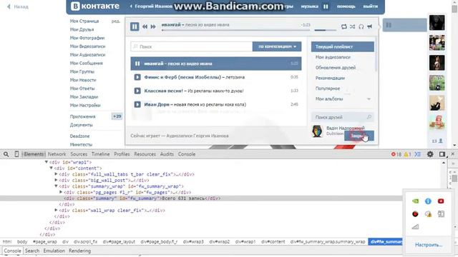Open DevTools settings gear
This screenshot has width=458, height=257.
pyautogui.click(x=430, y=154)
